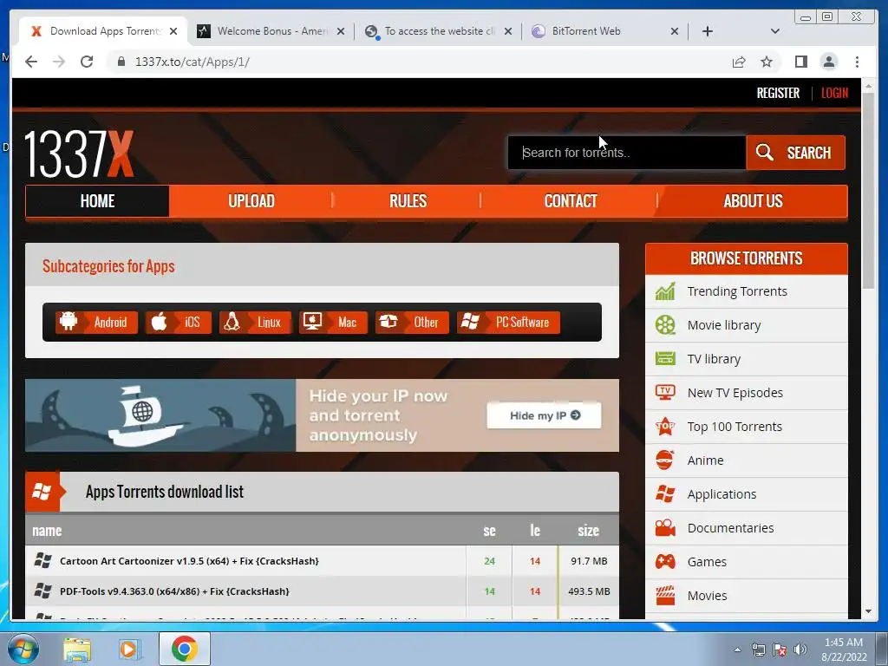Screen dimensions: 888x666
Task: Go back to previous page
Action: tap(31, 62)
